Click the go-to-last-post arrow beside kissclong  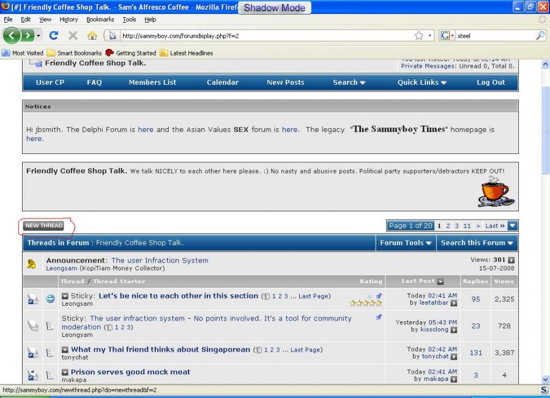[453, 330]
